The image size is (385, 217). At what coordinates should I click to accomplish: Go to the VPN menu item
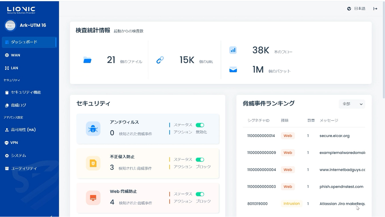coord(14,143)
